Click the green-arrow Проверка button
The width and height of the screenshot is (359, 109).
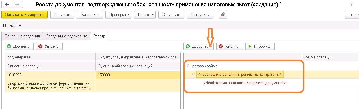tap(260, 46)
